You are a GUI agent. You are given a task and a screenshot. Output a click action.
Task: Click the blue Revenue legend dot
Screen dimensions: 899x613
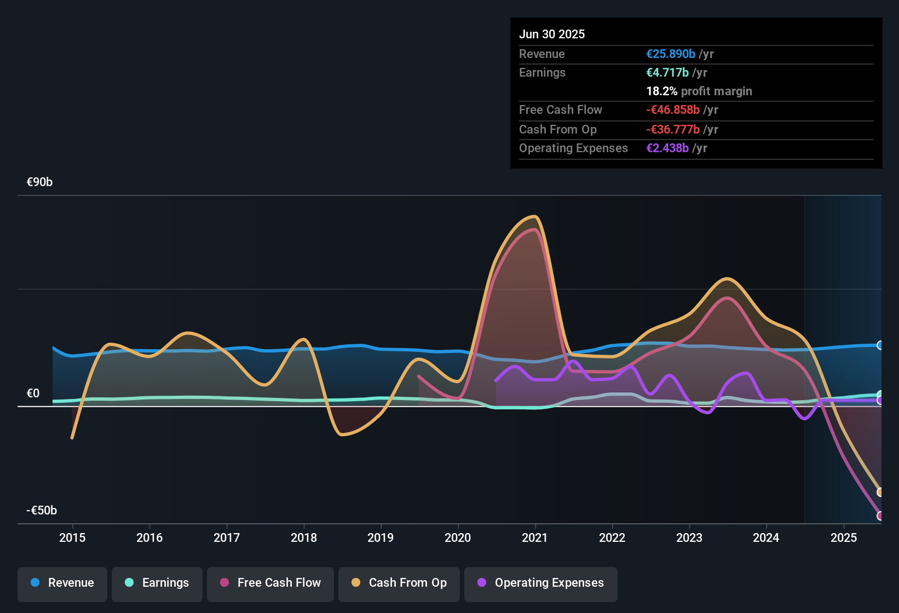click(x=34, y=583)
